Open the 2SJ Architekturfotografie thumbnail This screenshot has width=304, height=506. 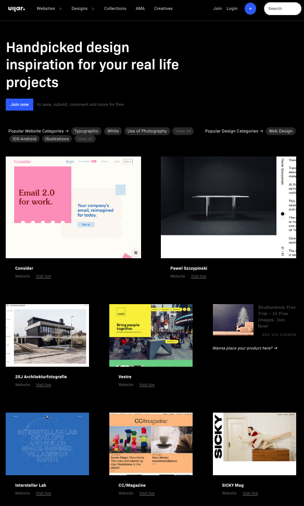click(47, 335)
